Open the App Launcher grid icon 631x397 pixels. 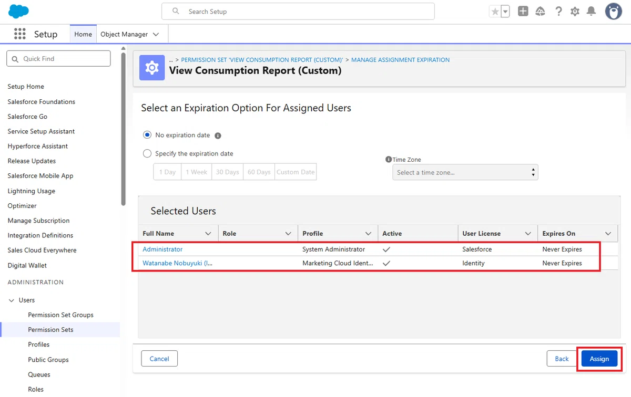tap(19, 34)
